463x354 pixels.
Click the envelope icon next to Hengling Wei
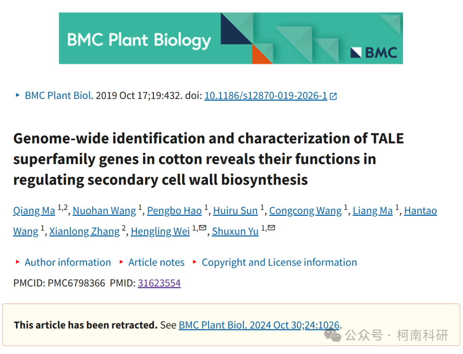click(x=202, y=227)
